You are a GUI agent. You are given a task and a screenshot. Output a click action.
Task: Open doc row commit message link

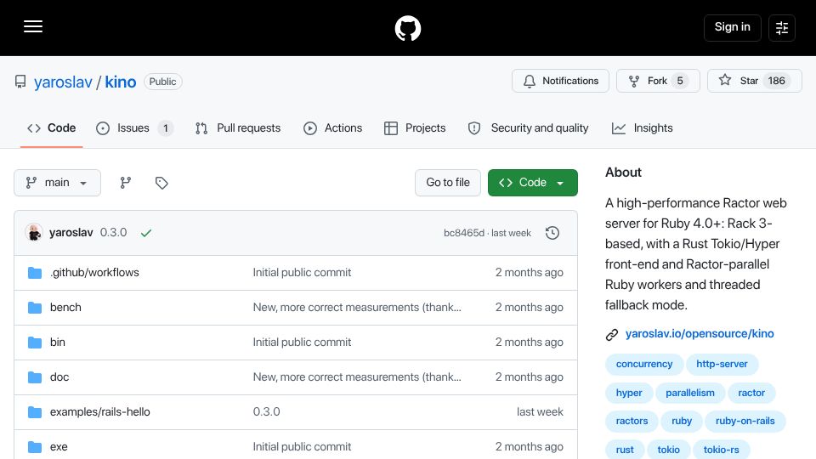[x=357, y=377]
